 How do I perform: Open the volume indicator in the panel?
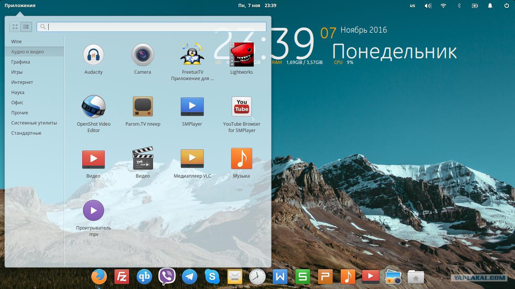tap(428, 6)
